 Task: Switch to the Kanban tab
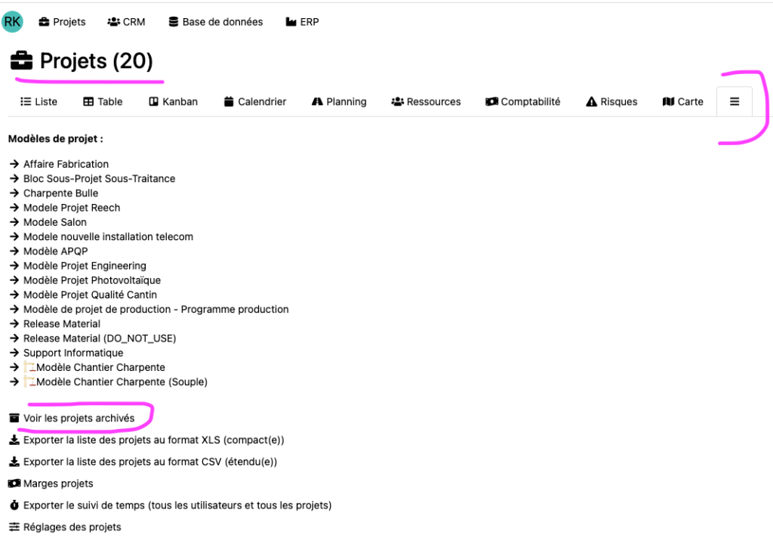pos(173,102)
